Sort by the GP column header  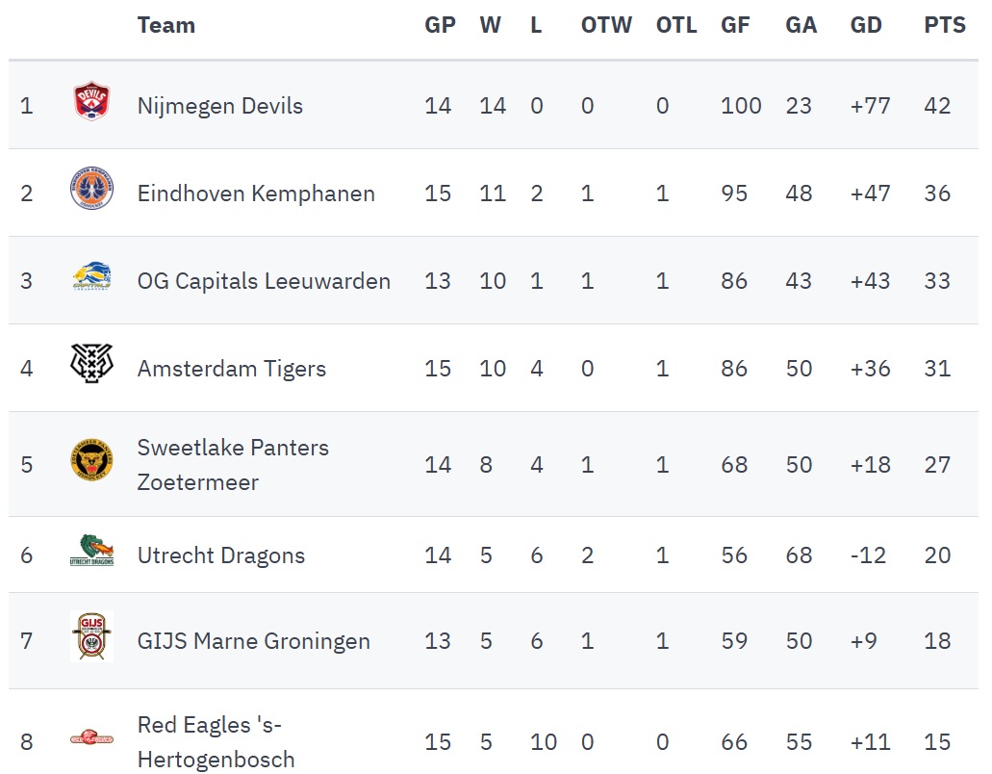tap(440, 26)
